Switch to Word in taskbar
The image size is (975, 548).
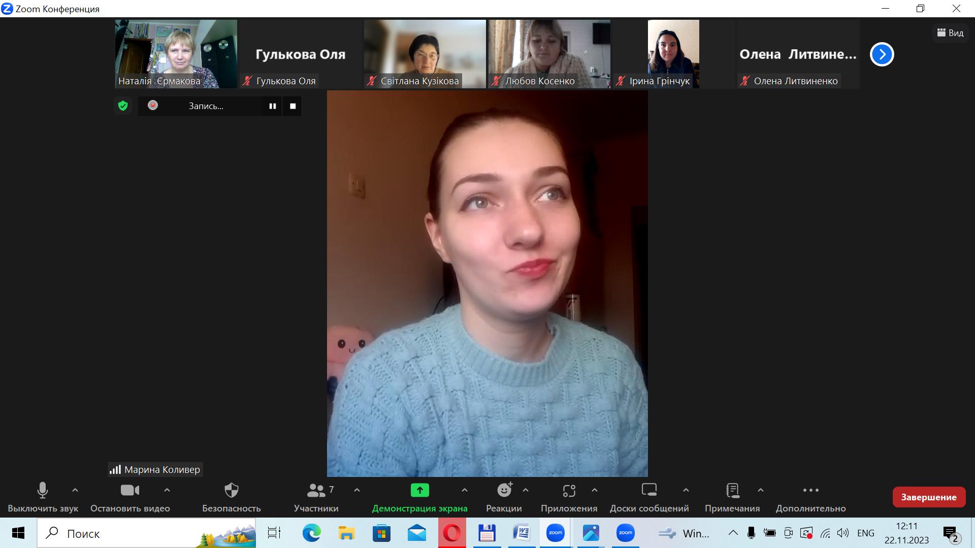pos(521,533)
